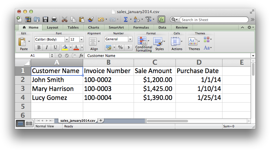Click the Name Box showing A1
Screen dimensions: 270x150
(x=33, y=55)
